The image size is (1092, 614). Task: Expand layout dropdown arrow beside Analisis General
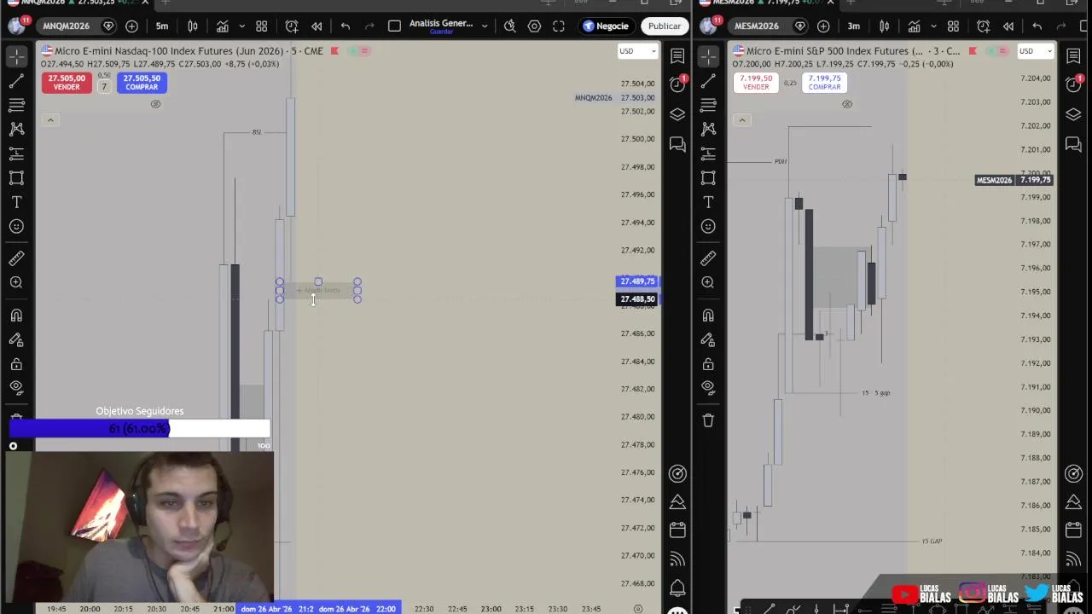pos(485,26)
